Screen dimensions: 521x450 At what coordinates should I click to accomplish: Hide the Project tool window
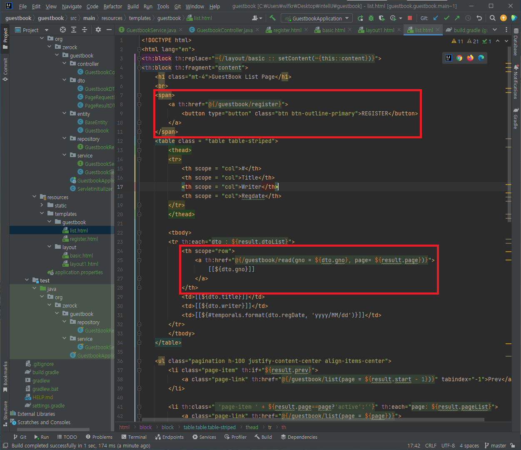[x=109, y=30]
